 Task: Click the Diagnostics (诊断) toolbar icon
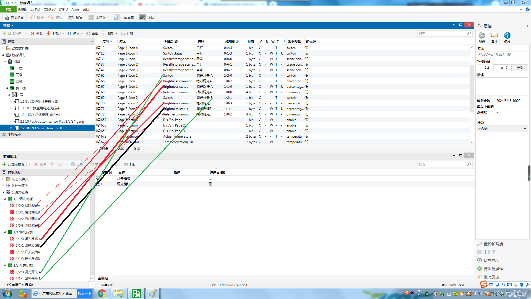[x=143, y=17]
